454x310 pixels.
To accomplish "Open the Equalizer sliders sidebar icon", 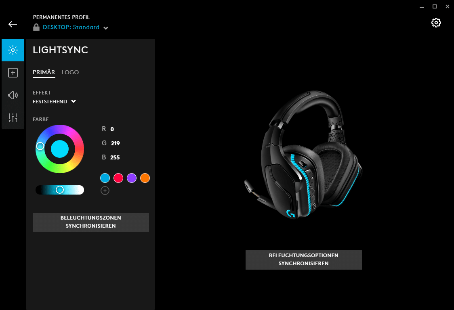I will coord(13,118).
